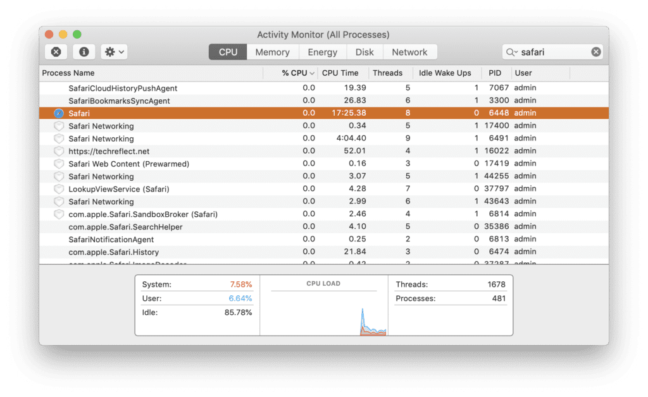This screenshot has height=397, width=648.
Task: Sort by PID column header
Action: 496,73
